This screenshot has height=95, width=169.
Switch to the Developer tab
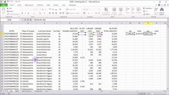(x=72, y=5)
